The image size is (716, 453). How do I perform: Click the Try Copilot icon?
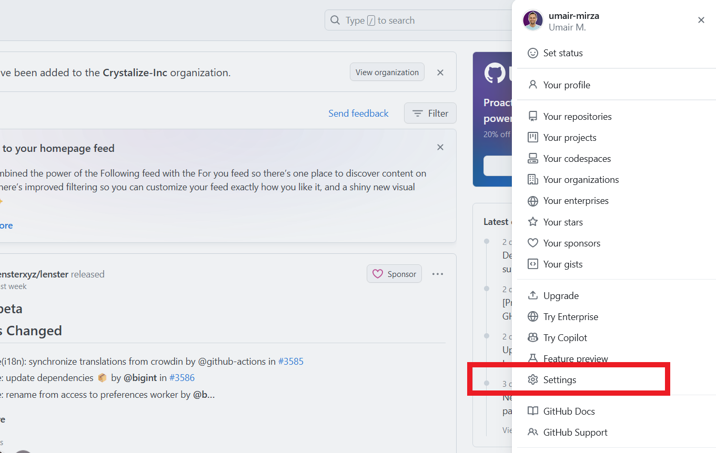click(x=533, y=338)
